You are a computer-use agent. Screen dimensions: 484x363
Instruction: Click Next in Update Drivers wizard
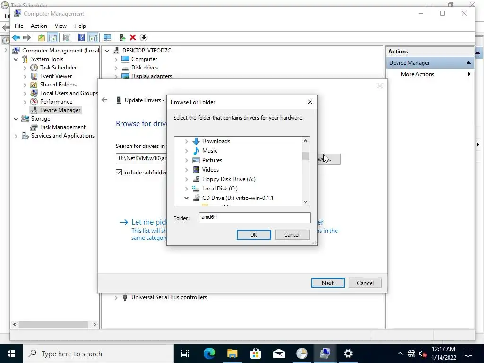(328, 283)
